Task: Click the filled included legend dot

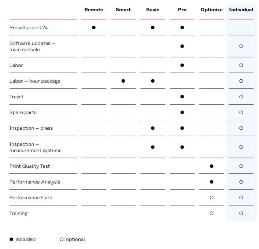Action: [11, 239]
